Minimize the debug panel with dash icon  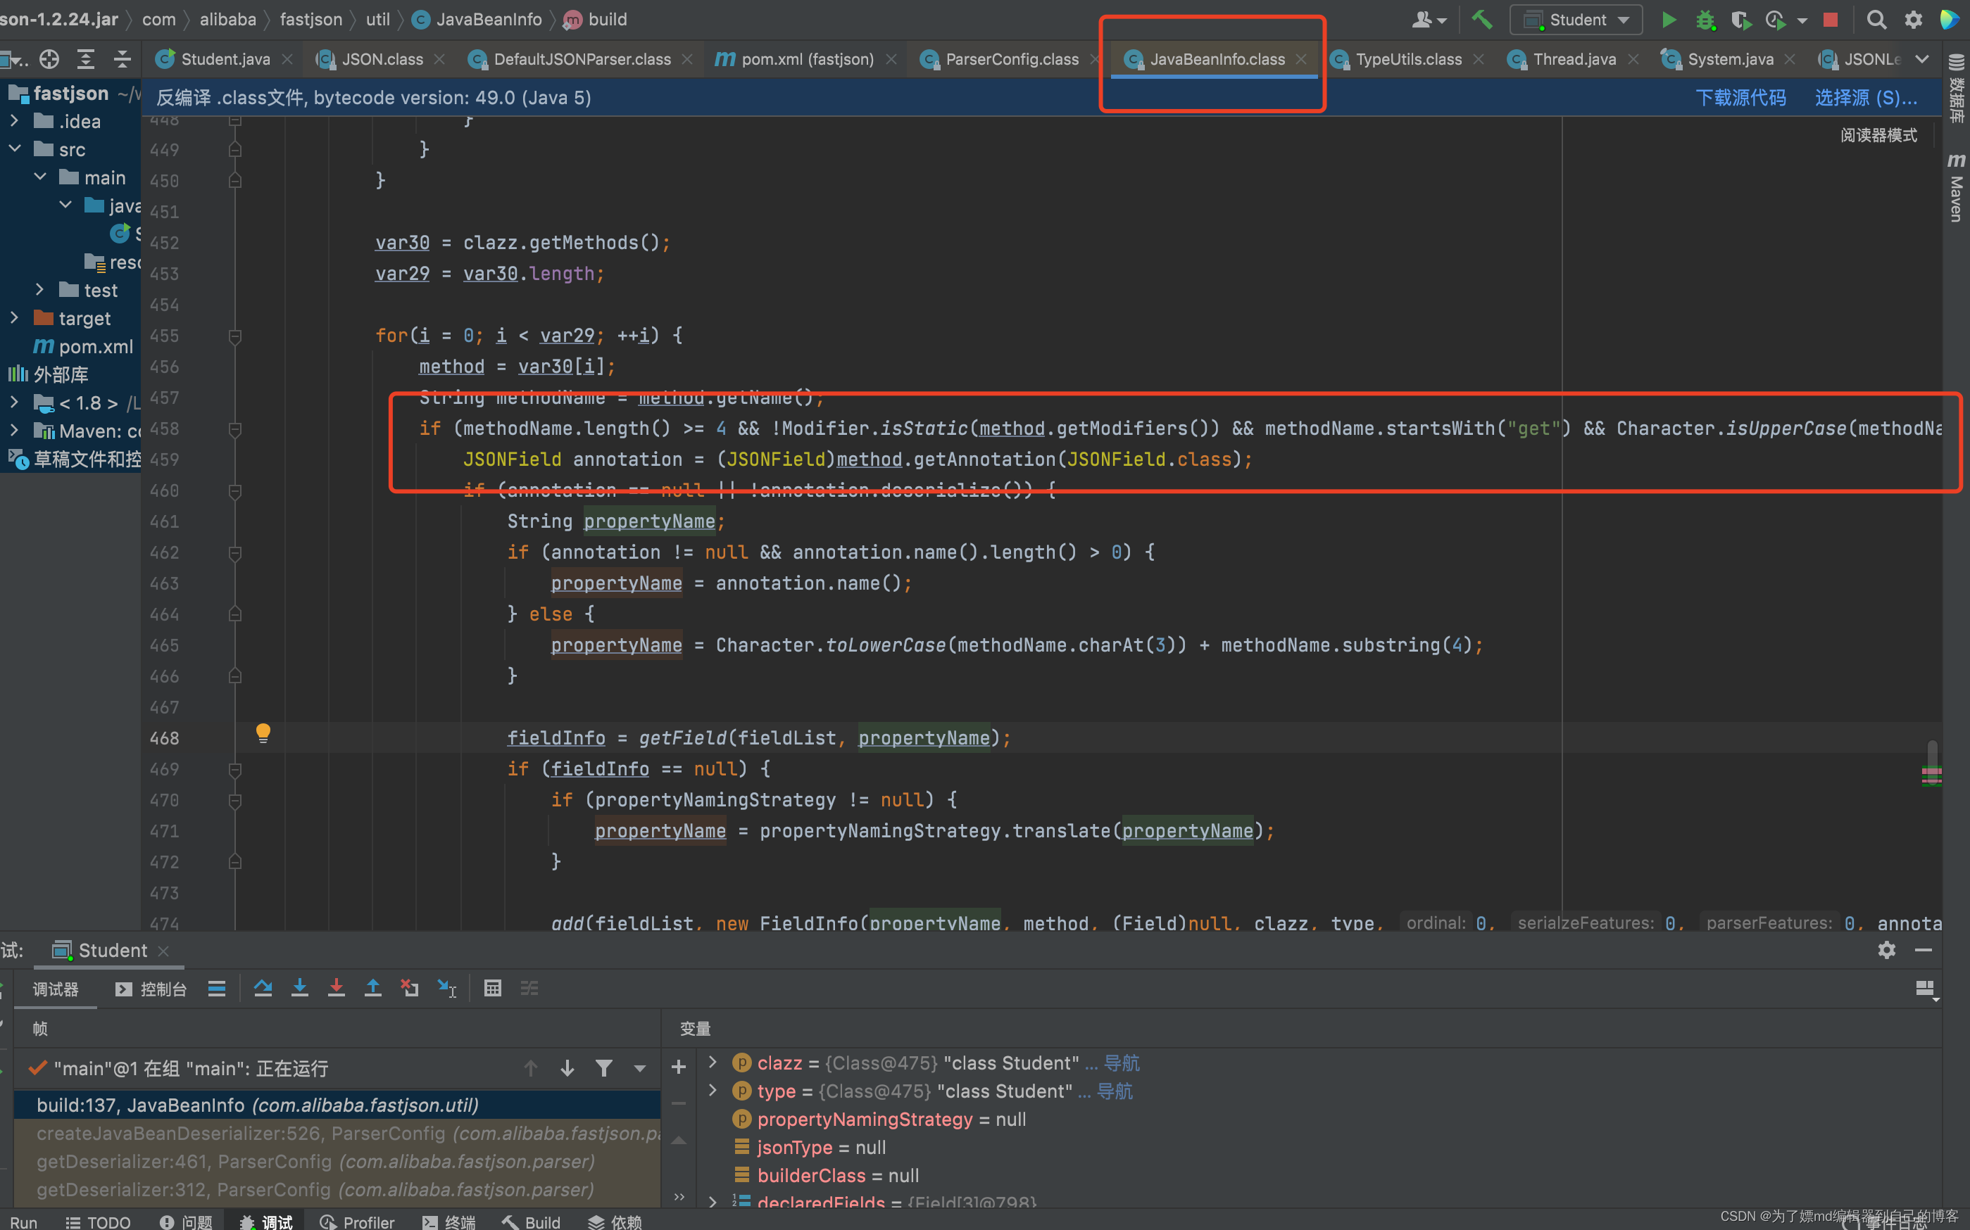pos(1924,949)
